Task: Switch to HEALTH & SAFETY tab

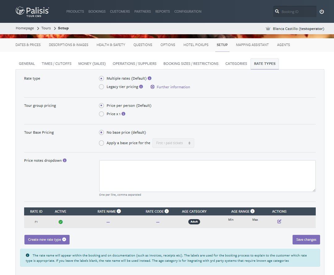Action: [111, 45]
